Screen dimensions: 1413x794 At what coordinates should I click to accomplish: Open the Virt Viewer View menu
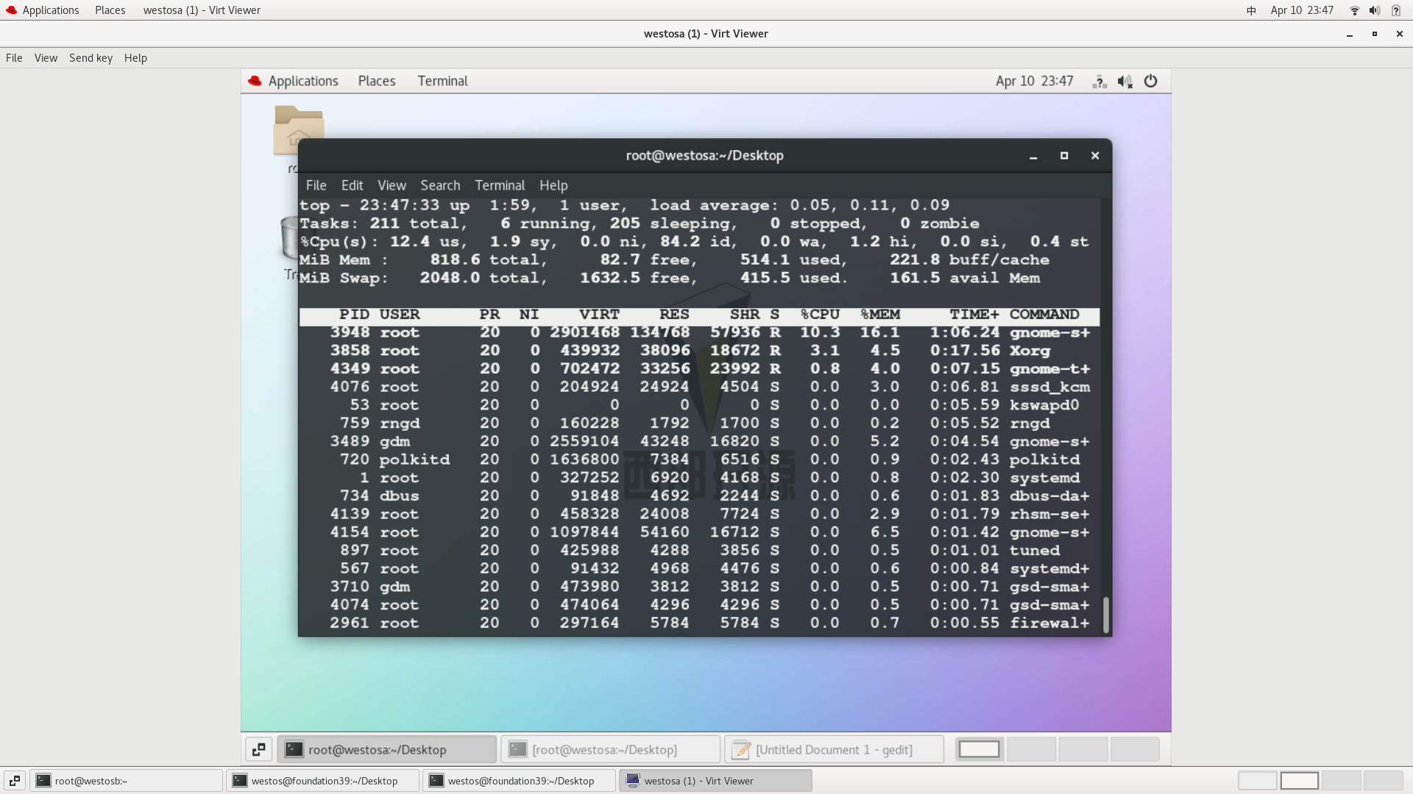point(46,58)
